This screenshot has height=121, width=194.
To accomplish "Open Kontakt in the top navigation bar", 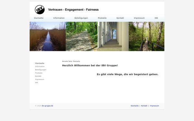I will 120,18.
